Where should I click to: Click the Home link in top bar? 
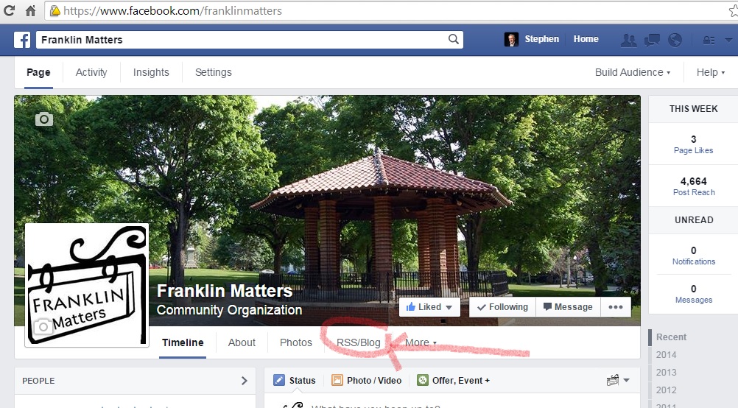[586, 39]
